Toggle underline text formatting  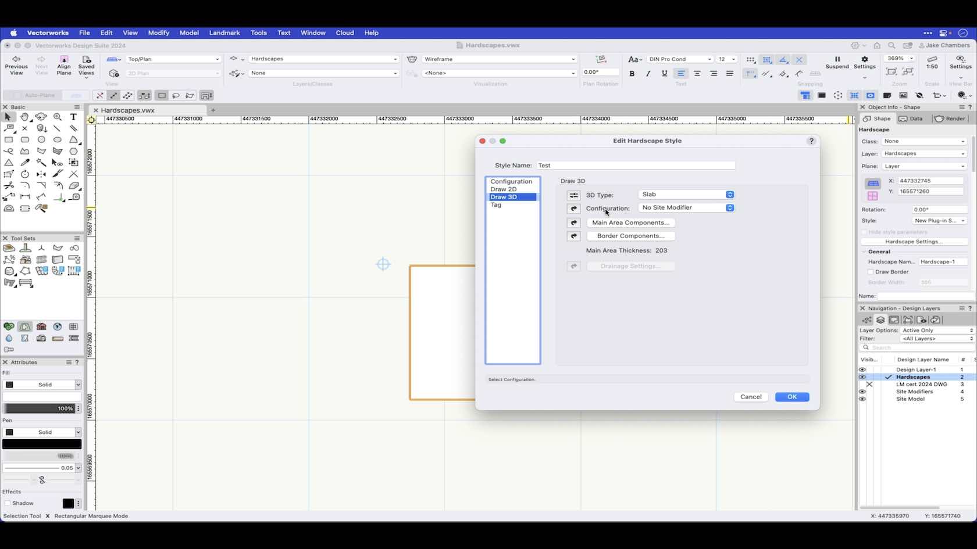point(664,74)
